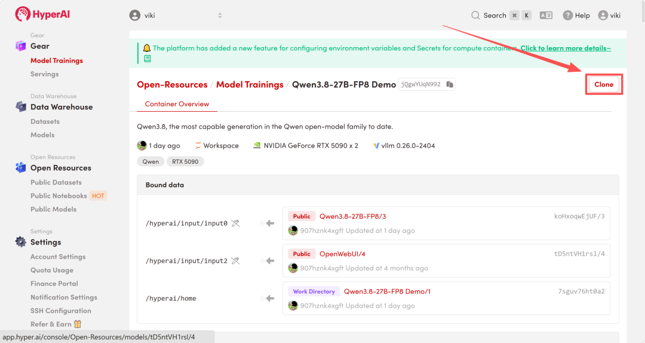Open Qwen3.8-27B-FP8 Demo/1 work directory link
The height and width of the screenshot is (343, 645).
(387, 291)
